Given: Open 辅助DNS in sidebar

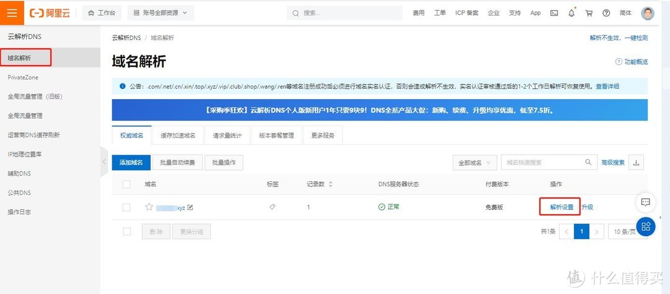Looking at the screenshot, I should click(x=19, y=173).
